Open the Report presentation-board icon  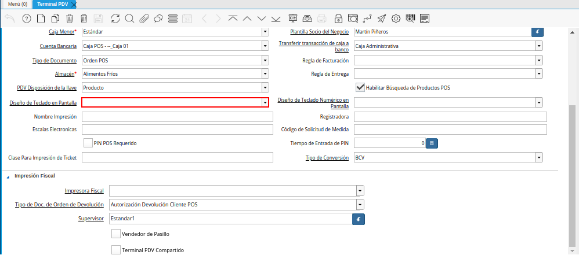293,19
